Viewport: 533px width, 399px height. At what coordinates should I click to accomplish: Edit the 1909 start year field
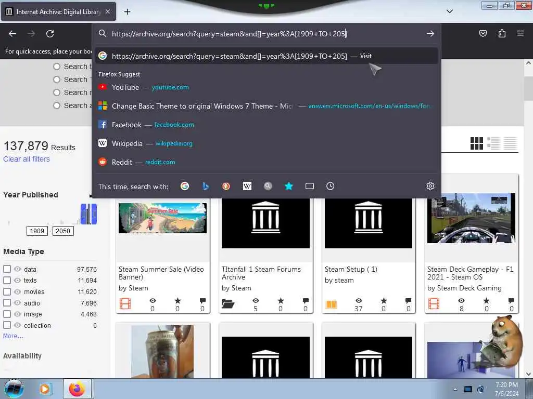tap(37, 231)
